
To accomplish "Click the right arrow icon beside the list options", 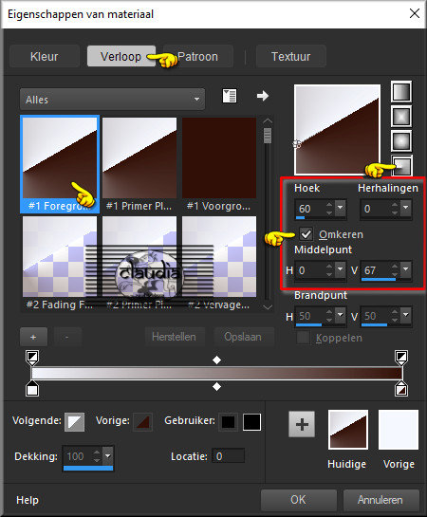I will click(263, 96).
